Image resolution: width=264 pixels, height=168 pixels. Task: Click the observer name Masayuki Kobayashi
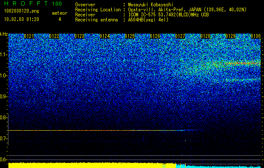[151, 5]
